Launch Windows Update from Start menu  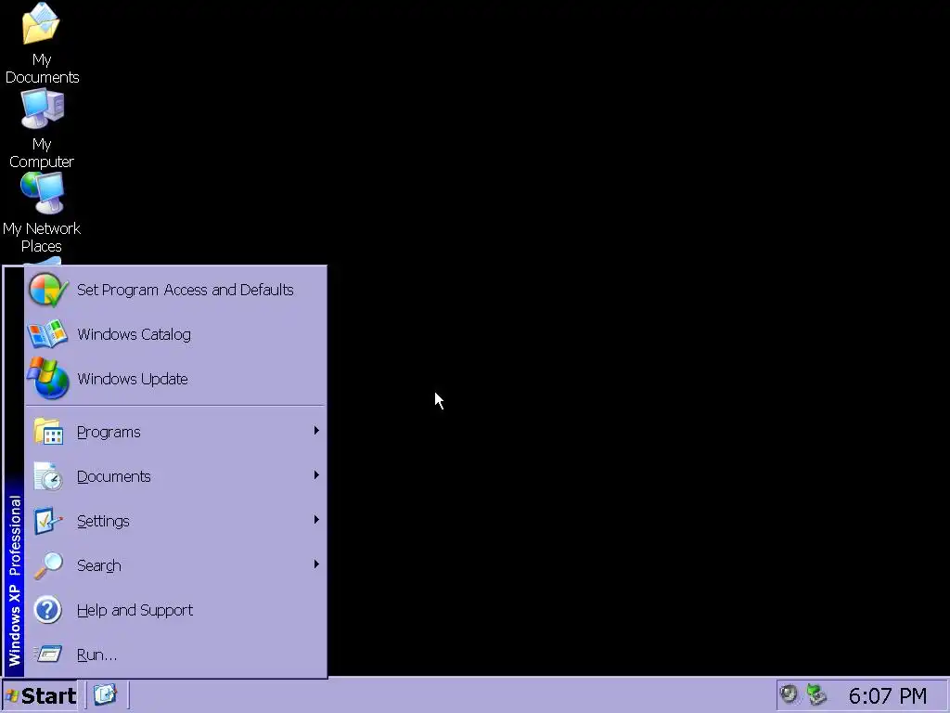[x=175, y=379]
